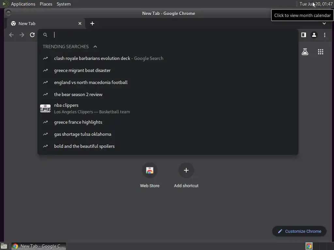Open the Places menu

pos(46,4)
